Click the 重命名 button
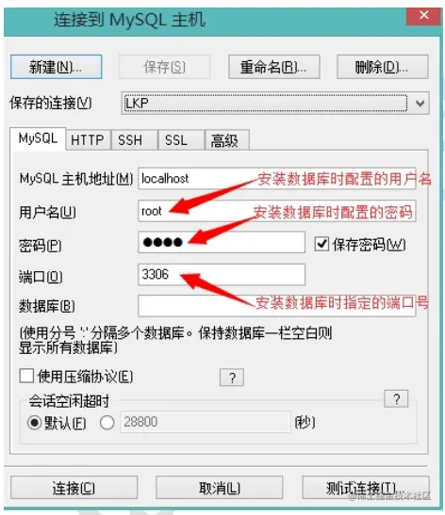 [x=274, y=67]
